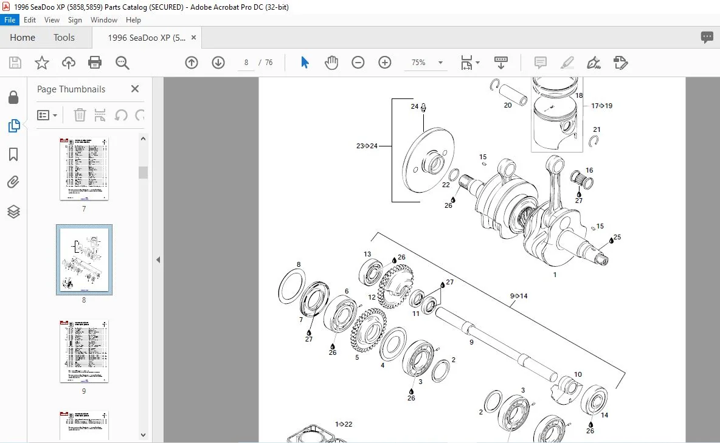Open the Attachments paperclip panel
720x443 pixels.
click(13, 182)
